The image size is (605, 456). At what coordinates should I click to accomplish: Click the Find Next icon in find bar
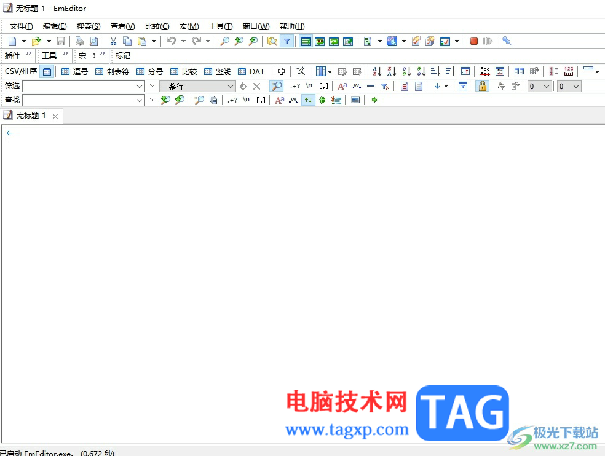(180, 100)
